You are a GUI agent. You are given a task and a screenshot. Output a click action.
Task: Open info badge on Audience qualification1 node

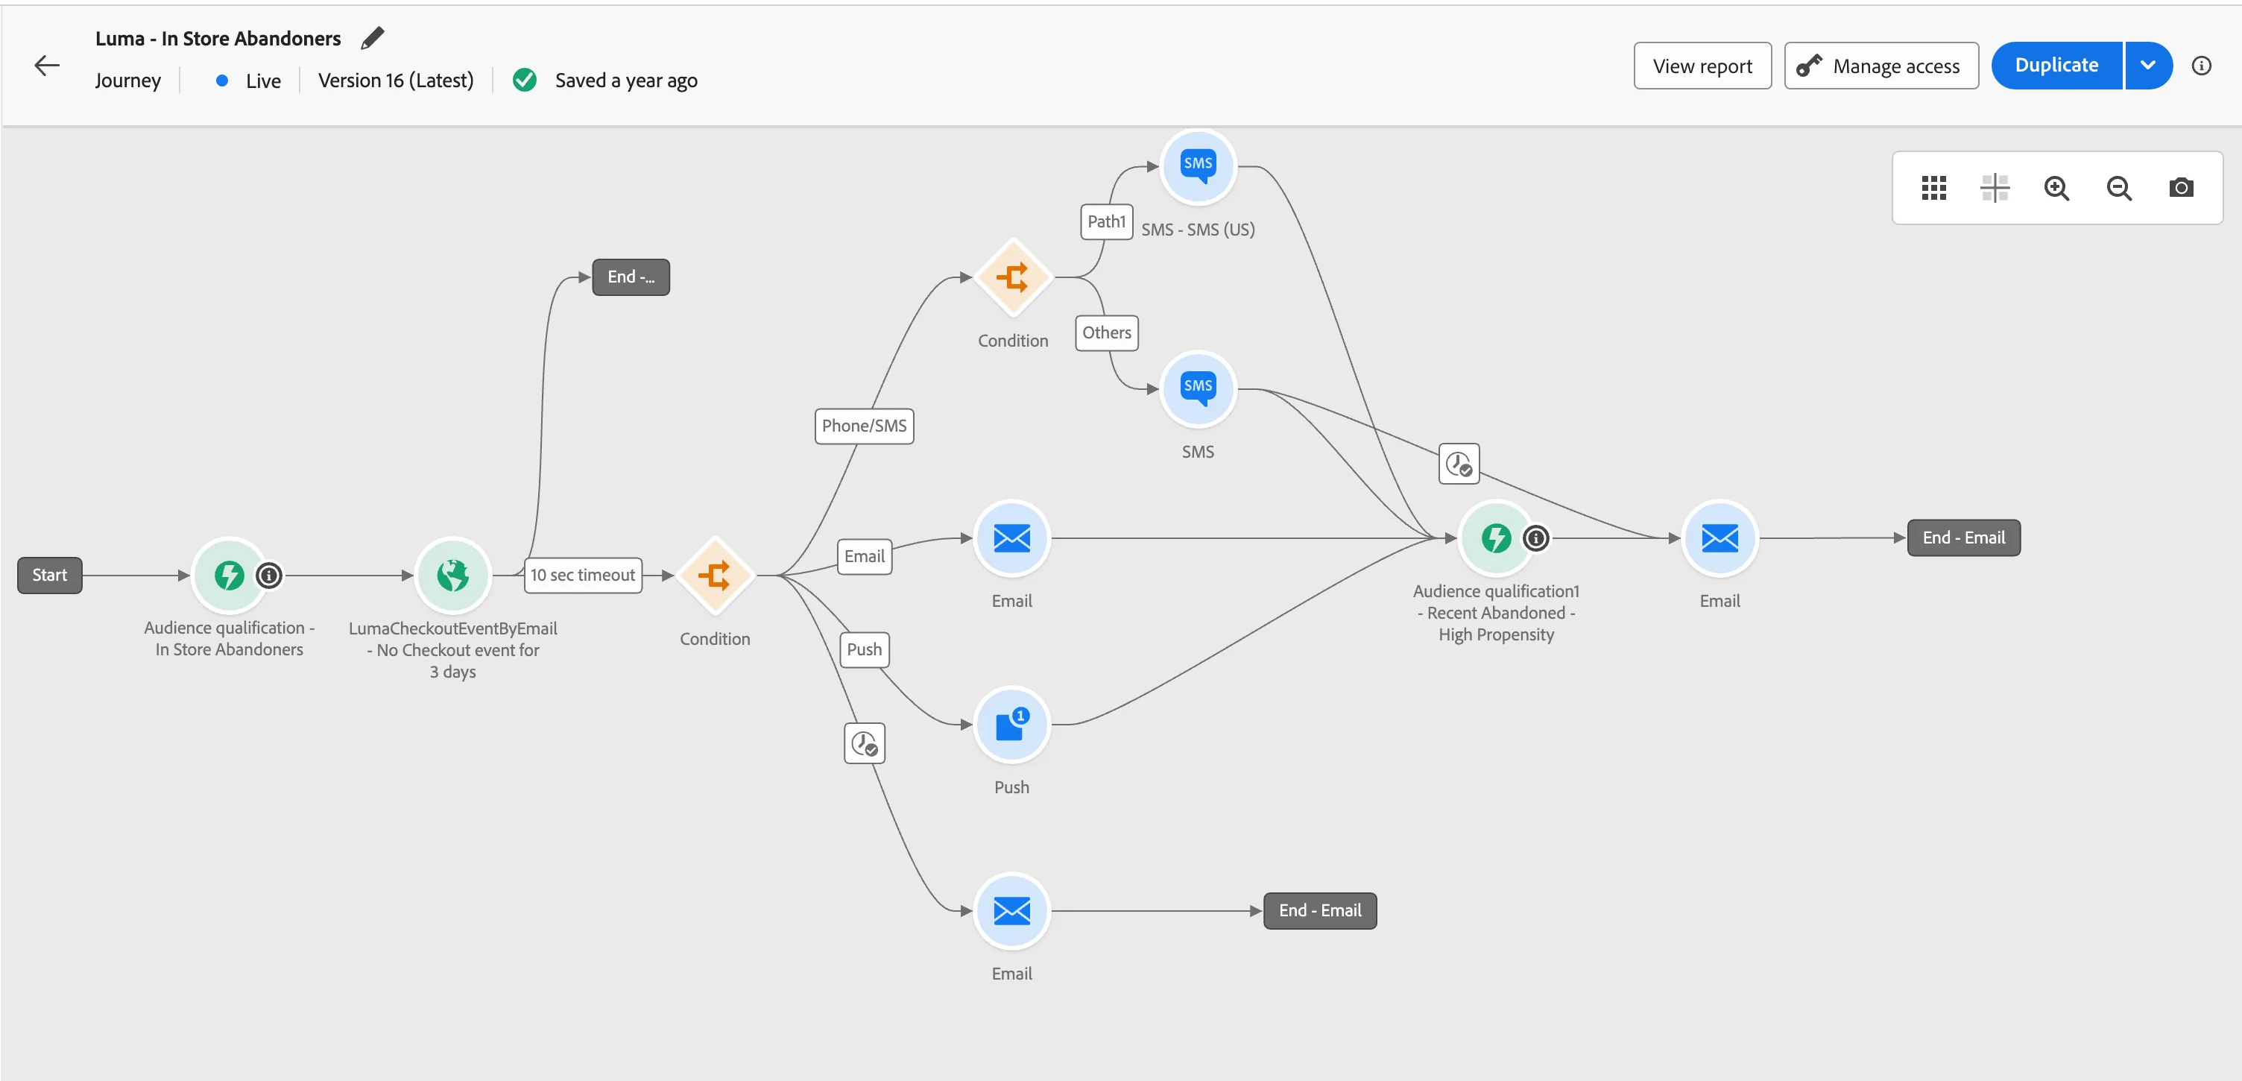coord(1536,538)
